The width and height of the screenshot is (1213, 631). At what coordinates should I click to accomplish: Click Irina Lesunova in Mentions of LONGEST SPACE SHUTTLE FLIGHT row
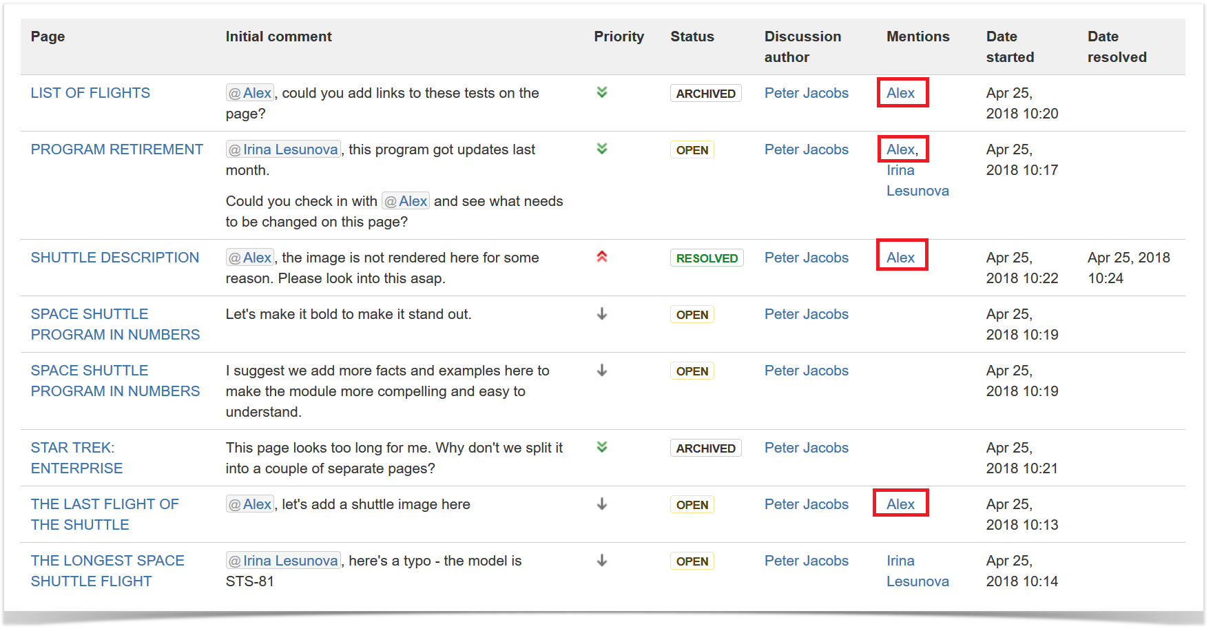tap(917, 571)
